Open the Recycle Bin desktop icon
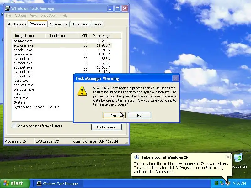 pyautogui.click(x=239, y=161)
